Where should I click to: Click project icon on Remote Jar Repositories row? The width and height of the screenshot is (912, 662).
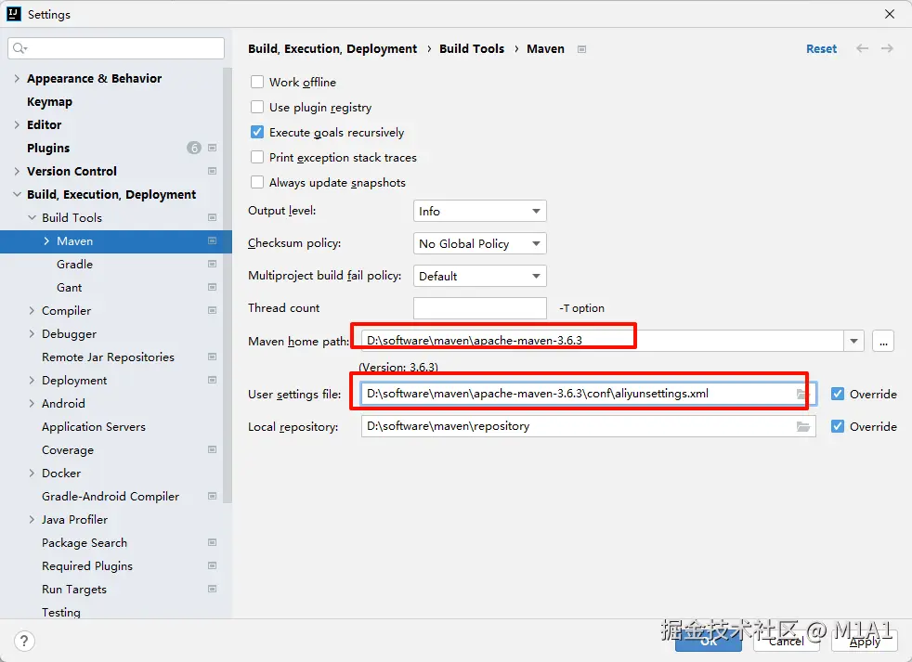point(213,357)
